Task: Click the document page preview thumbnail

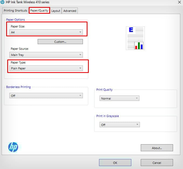Action: pyautogui.click(x=135, y=38)
